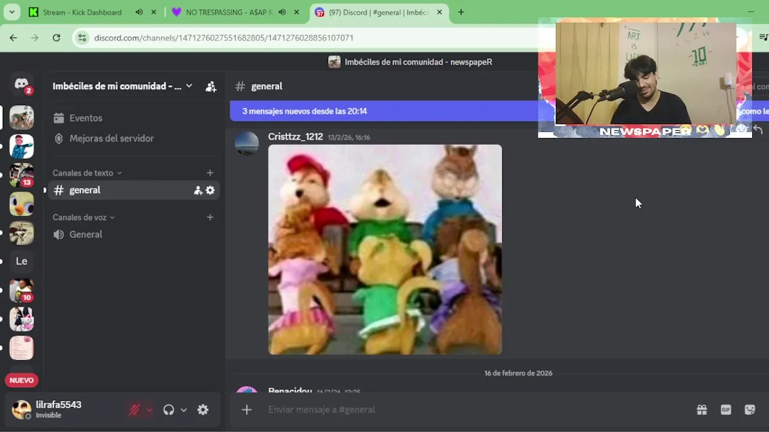This screenshot has width=769, height=432.
Task: Open the gift Nitro icon
Action: 702,410
